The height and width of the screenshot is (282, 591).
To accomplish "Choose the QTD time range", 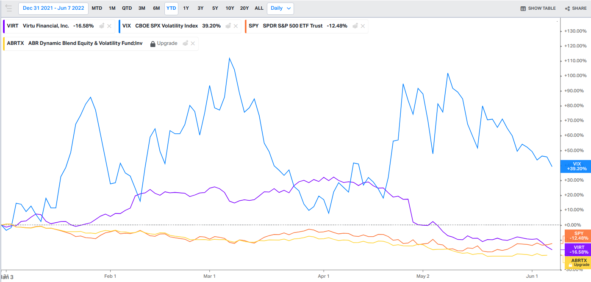I will tap(127, 8).
